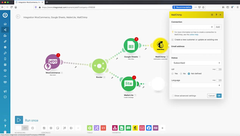
Task: Click the scenario name title text
Action: (x=55, y=17)
